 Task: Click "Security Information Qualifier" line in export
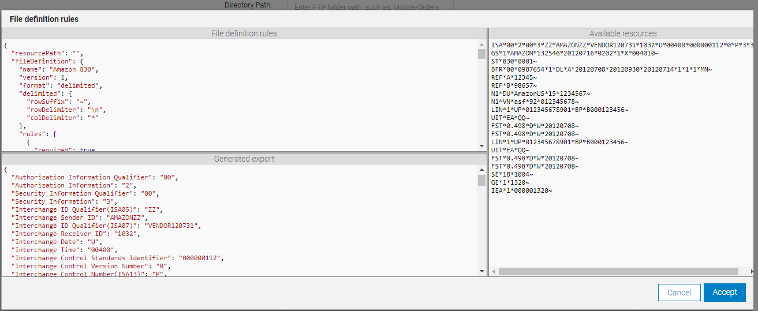tap(85, 193)
